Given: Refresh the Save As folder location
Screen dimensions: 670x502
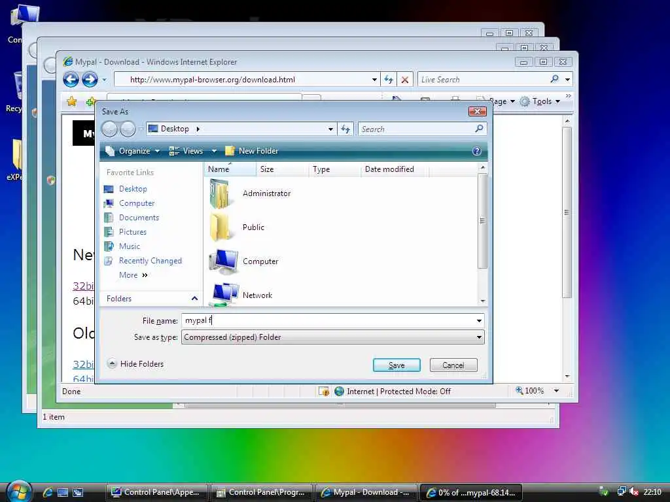Looking at the screenshot, I should tap(345, 129).
